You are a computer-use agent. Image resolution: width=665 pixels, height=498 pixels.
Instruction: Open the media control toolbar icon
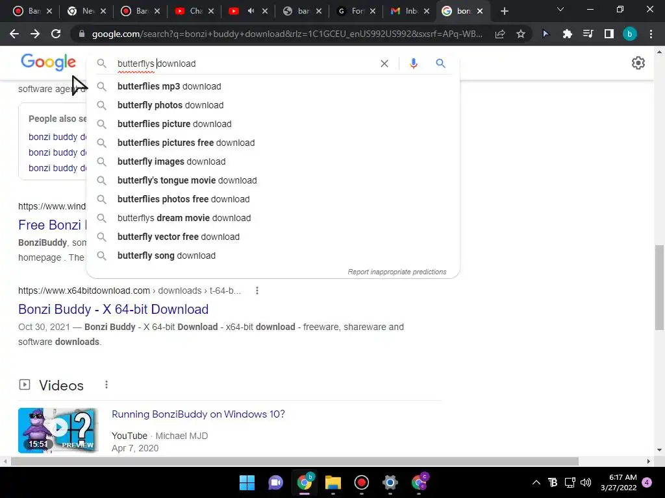pos(588,34)
